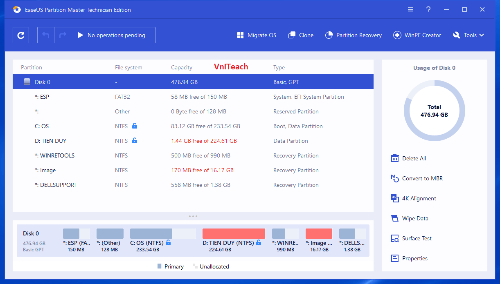Click the help question mark icon

pos(428,9)
